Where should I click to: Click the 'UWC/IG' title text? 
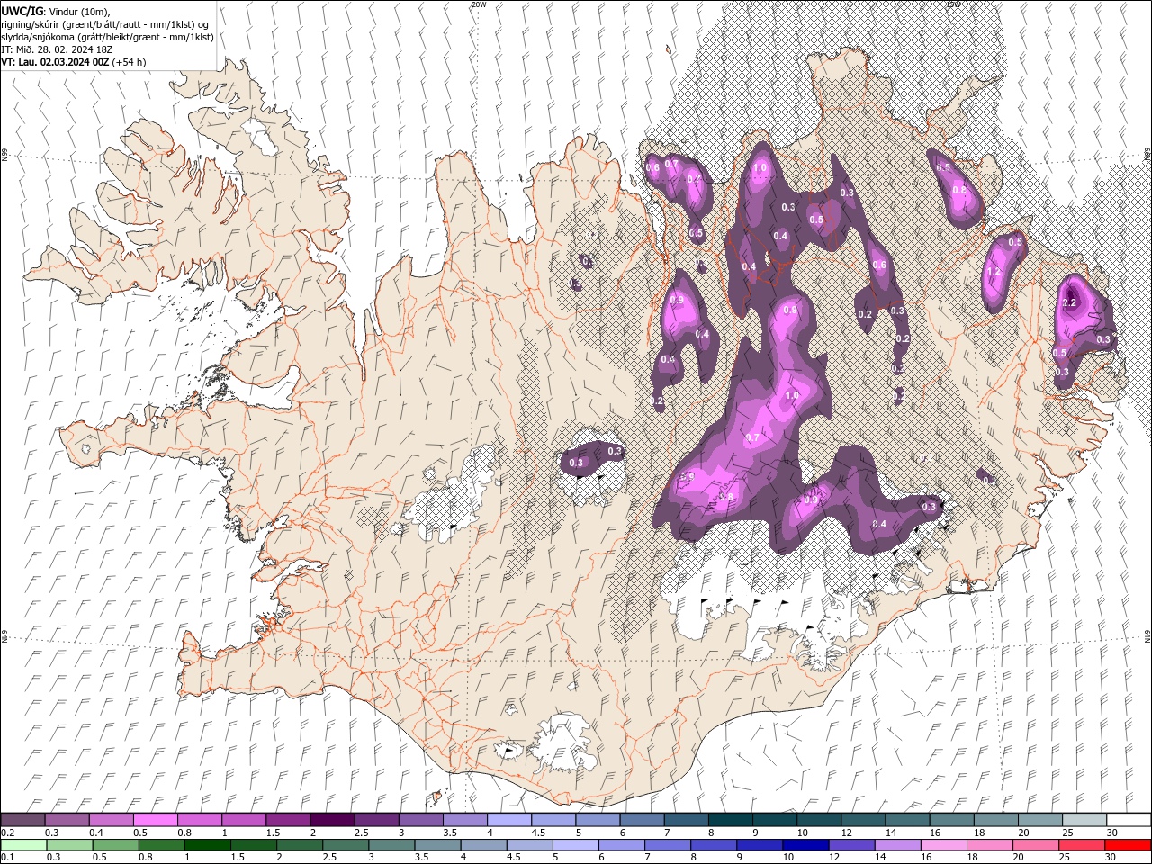click(x=23, y=11)
